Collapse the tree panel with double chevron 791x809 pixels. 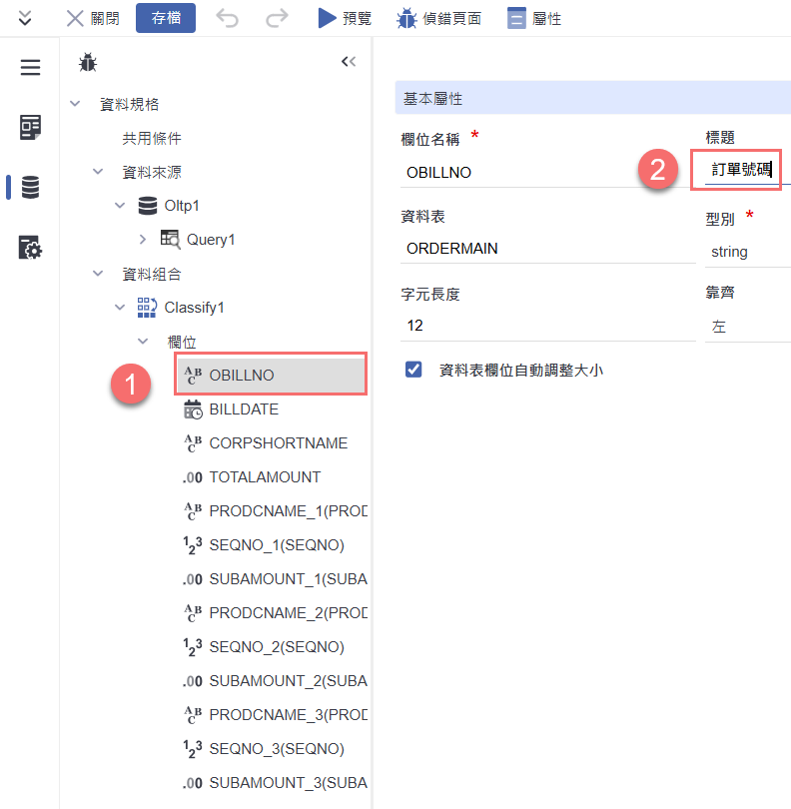tap(349, 62)
